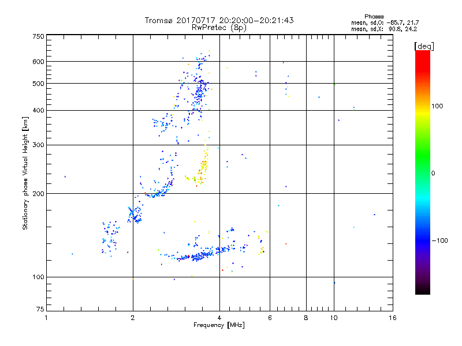The width and height of the screenshot is (462, 346).
Task: Click the y-axis tick label "400"
Action: pos(38,110)
